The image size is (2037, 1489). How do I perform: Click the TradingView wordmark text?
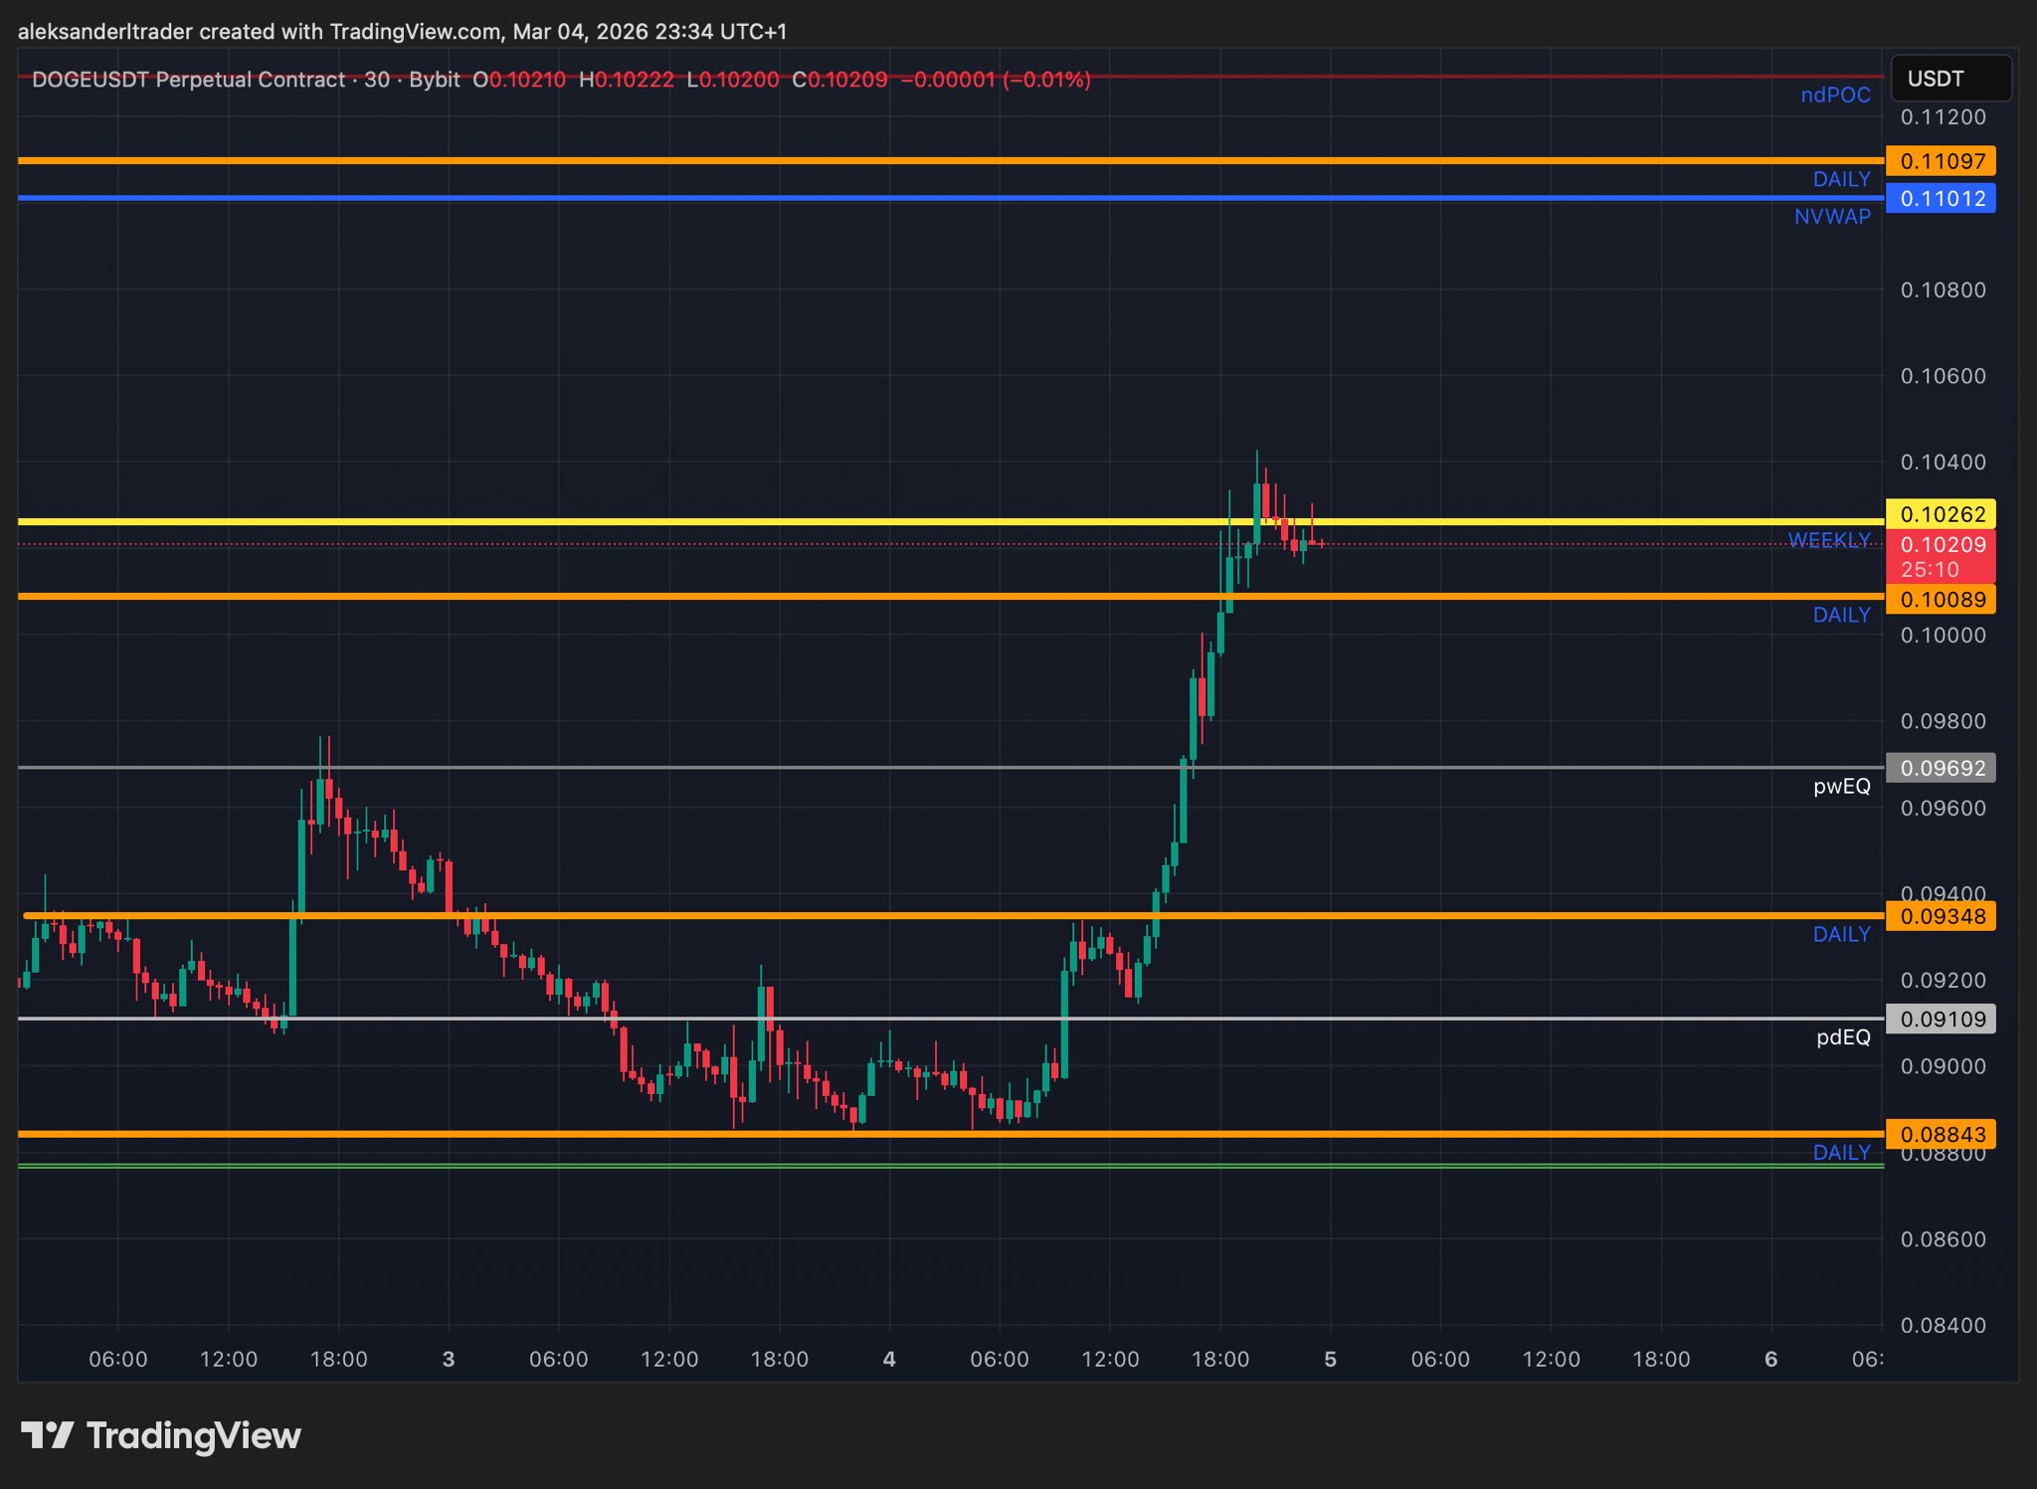[193, 1435]
